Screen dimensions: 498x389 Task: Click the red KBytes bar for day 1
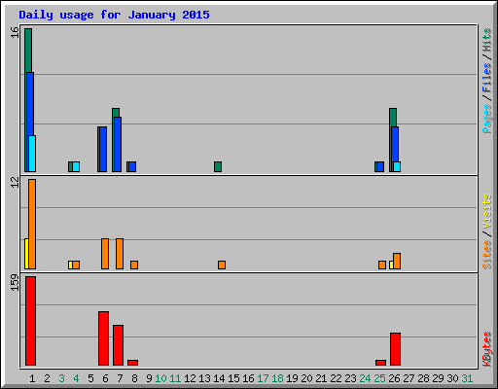coord(30,321)
